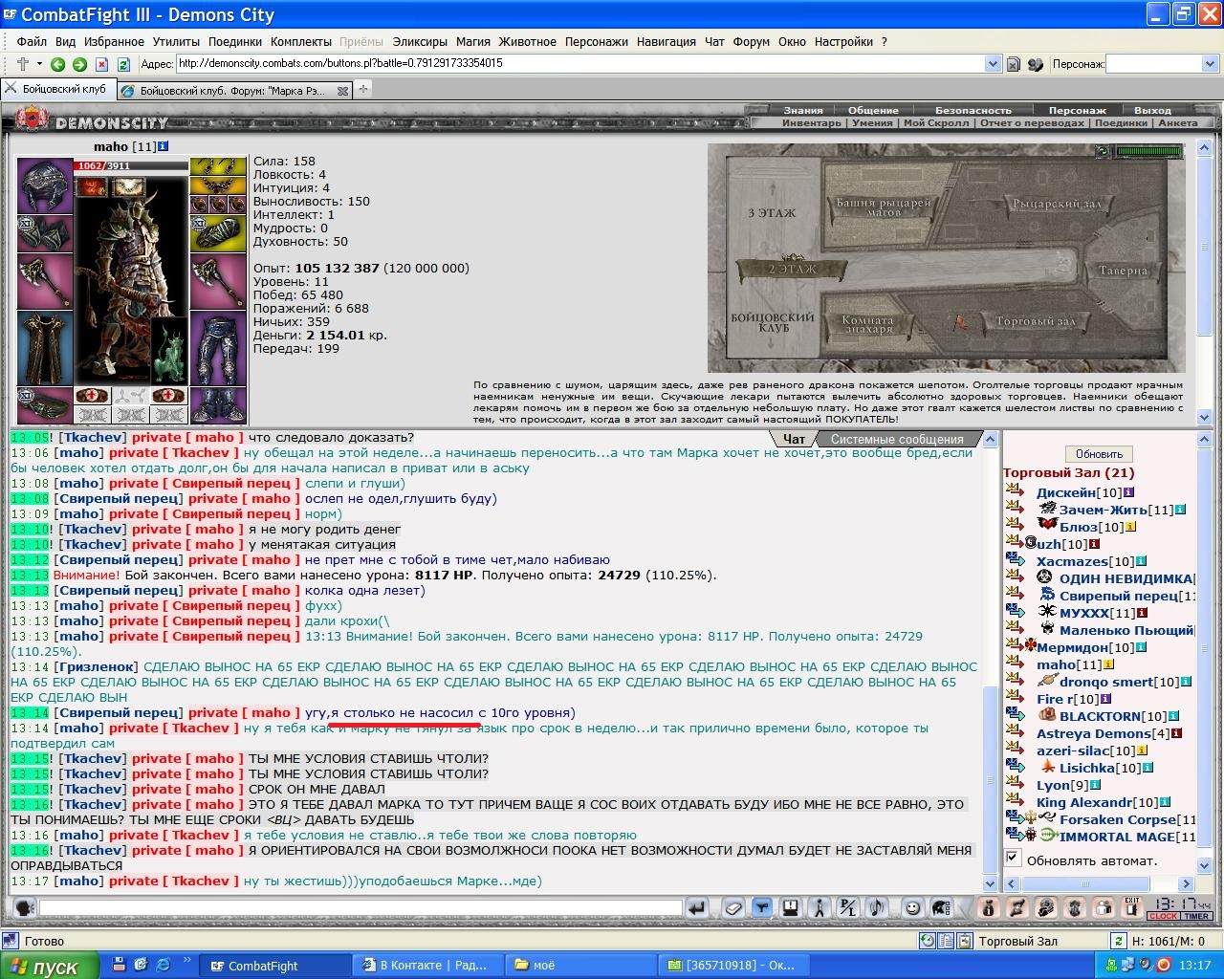Open the Магия menu
Viewport: 1224px width, 979px height.
[473, 41]
